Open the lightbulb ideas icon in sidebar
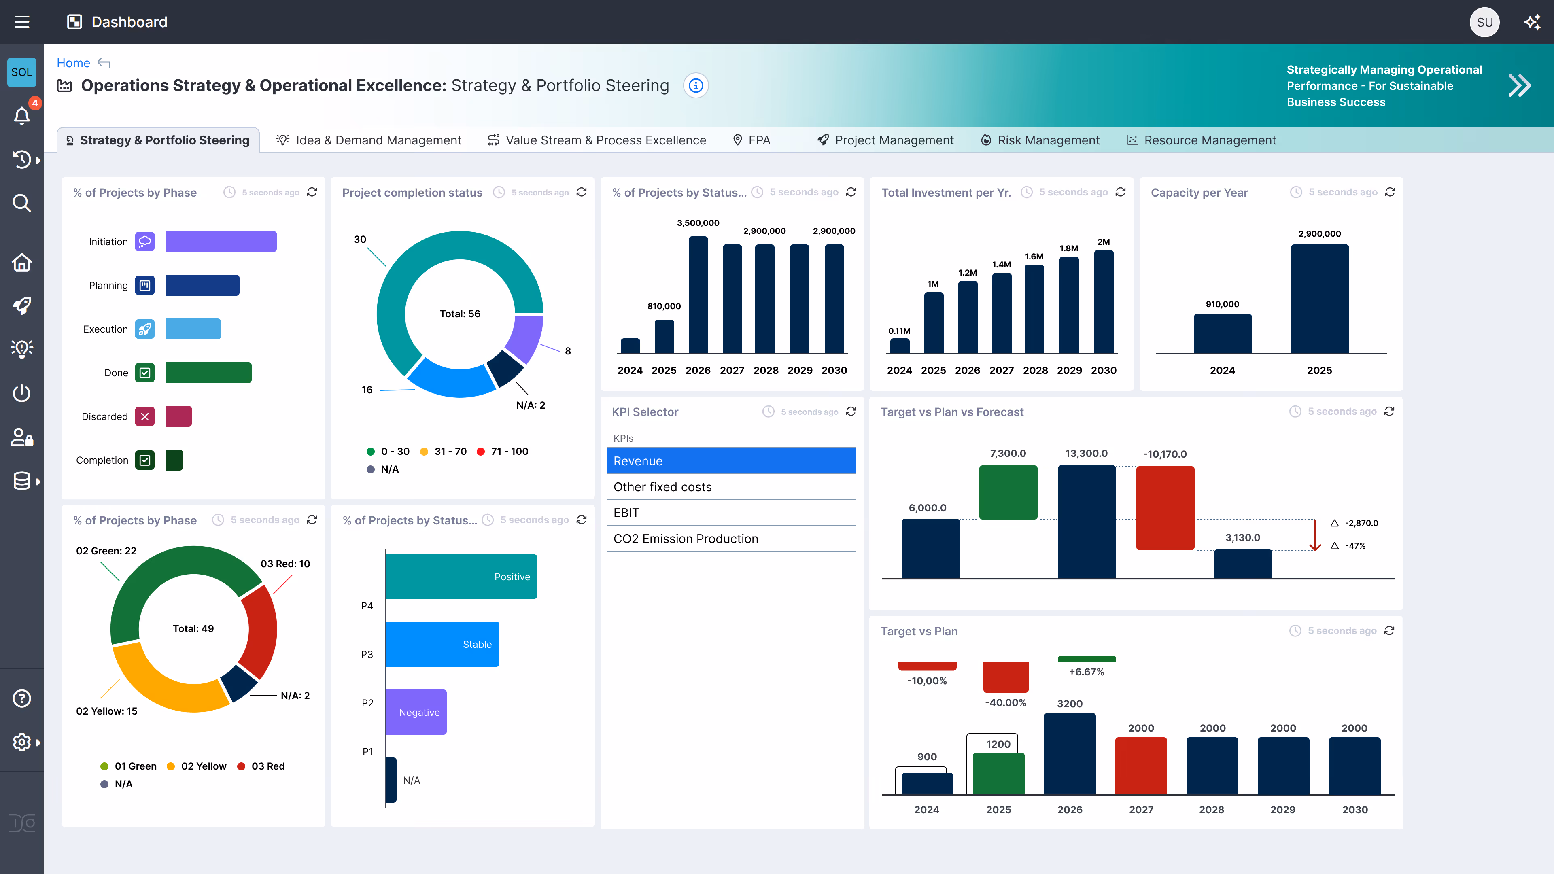 (x=22, y=348)
